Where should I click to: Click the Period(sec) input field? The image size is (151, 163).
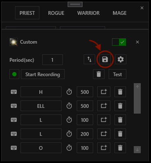coord(53,60)
